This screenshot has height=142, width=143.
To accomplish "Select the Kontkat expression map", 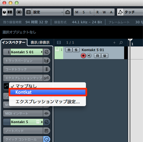I will point(48,92).
